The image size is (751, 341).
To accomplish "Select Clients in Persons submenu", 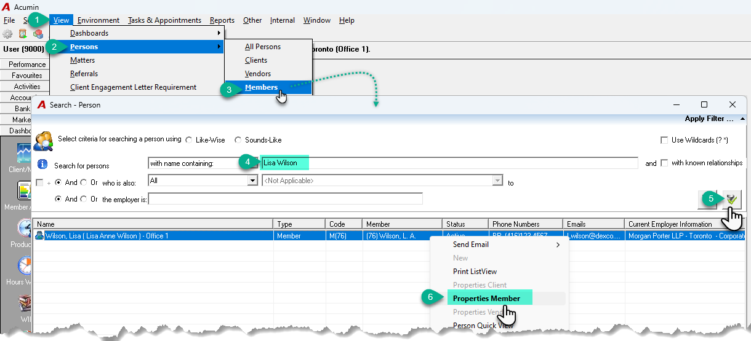I will pyautogui.click(x=256, y=60).
